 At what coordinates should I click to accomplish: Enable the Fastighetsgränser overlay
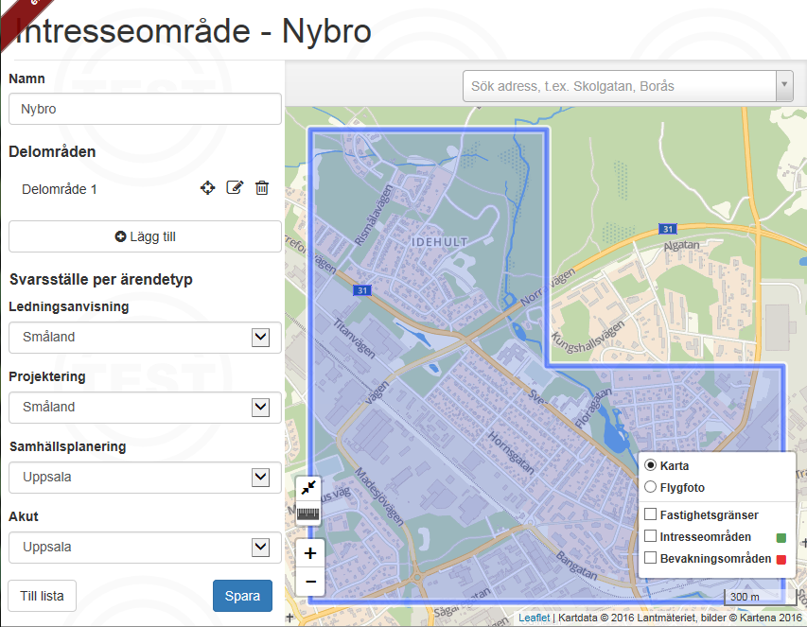click(650, 514)
